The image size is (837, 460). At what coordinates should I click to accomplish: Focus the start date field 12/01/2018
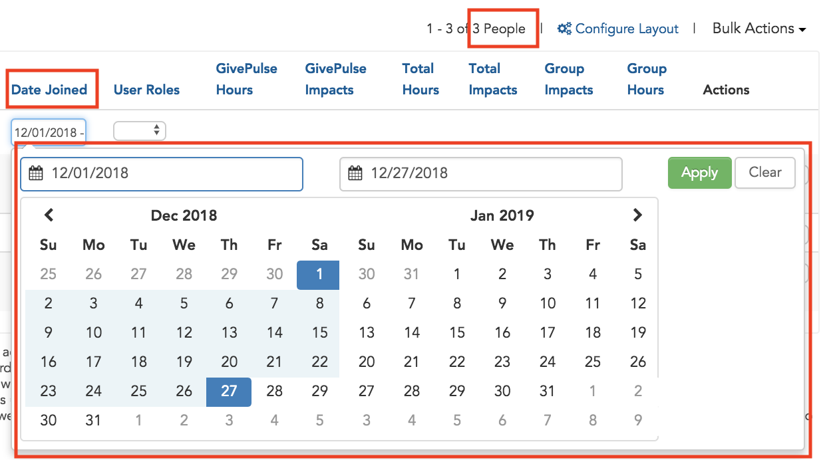(x=162, y=173)
